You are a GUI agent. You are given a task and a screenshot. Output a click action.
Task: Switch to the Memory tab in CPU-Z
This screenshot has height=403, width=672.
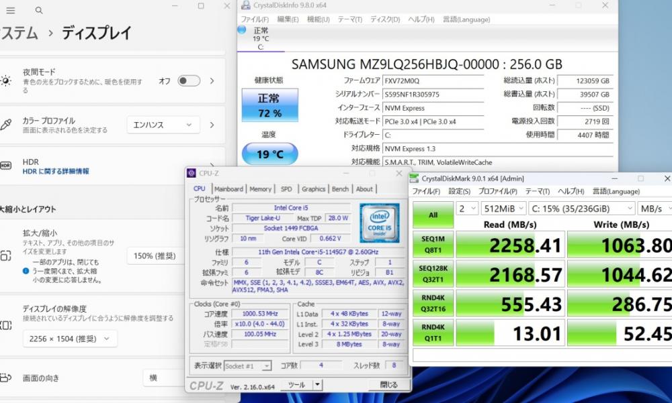[260, 189]
